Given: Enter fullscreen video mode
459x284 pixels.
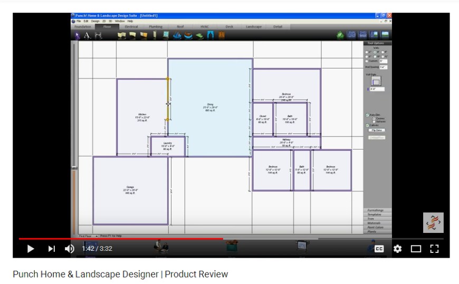Looking at the screenshot, I should [434, 249].
